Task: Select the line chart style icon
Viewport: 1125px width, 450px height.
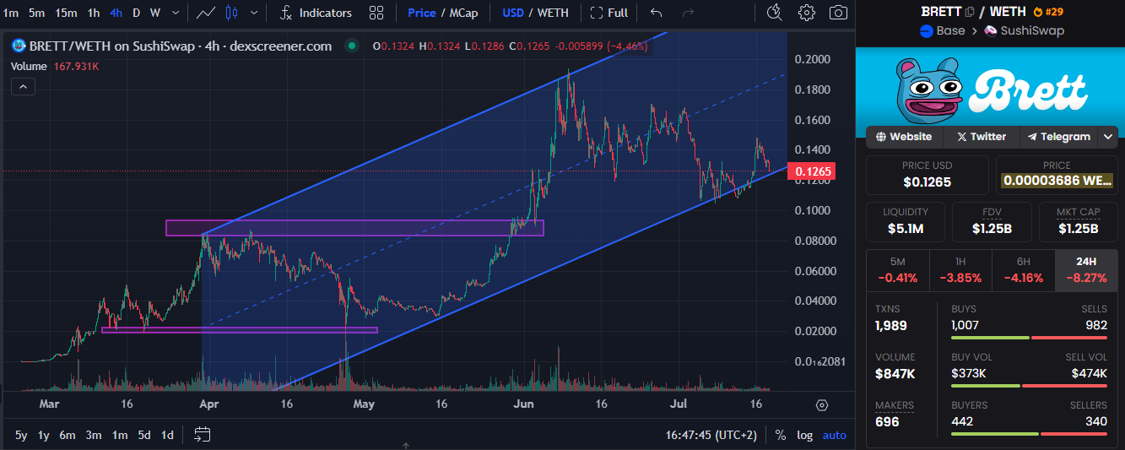Action: 205,13
